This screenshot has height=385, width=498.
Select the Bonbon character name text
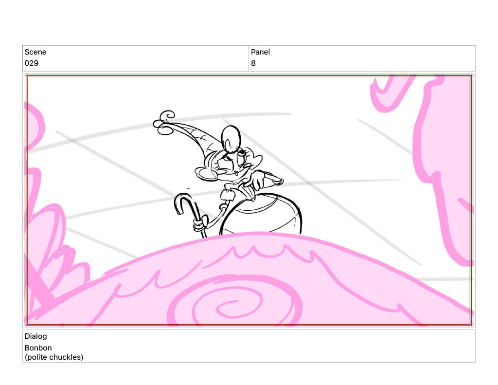coord(38,348)
